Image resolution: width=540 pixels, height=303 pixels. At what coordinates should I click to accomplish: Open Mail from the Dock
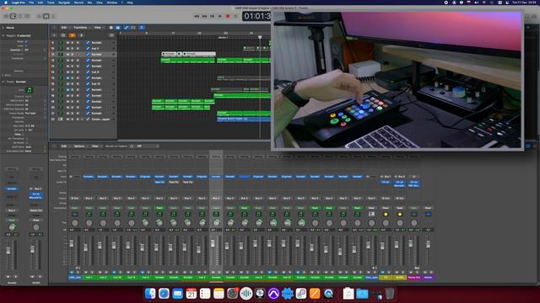pos(178,294)
